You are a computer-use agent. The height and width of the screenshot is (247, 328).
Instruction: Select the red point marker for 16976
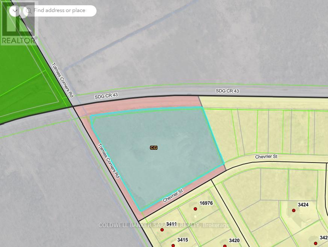(195, 209)
